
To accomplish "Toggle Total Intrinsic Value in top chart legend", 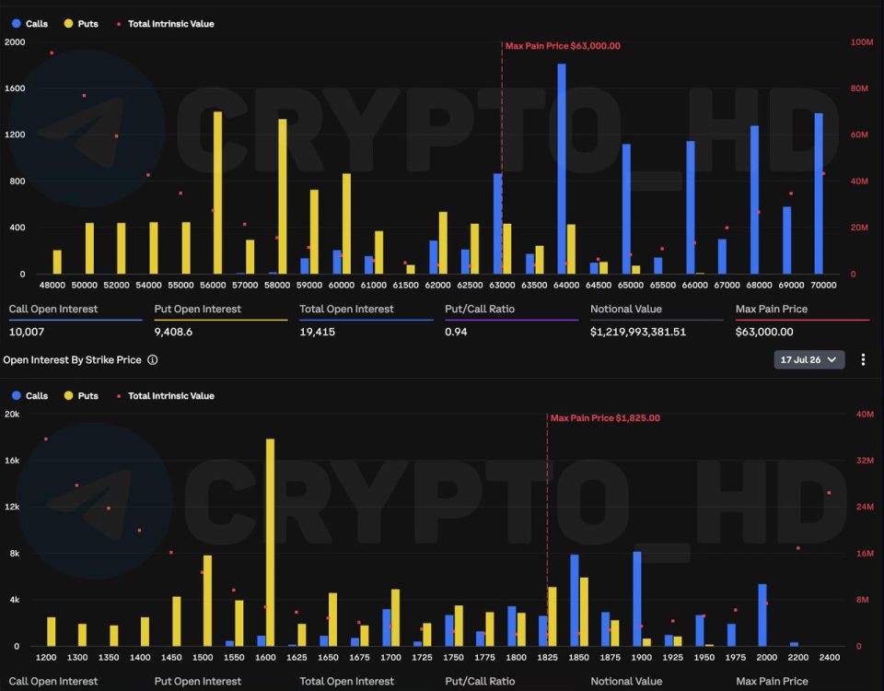I will (x=165, y=24).
